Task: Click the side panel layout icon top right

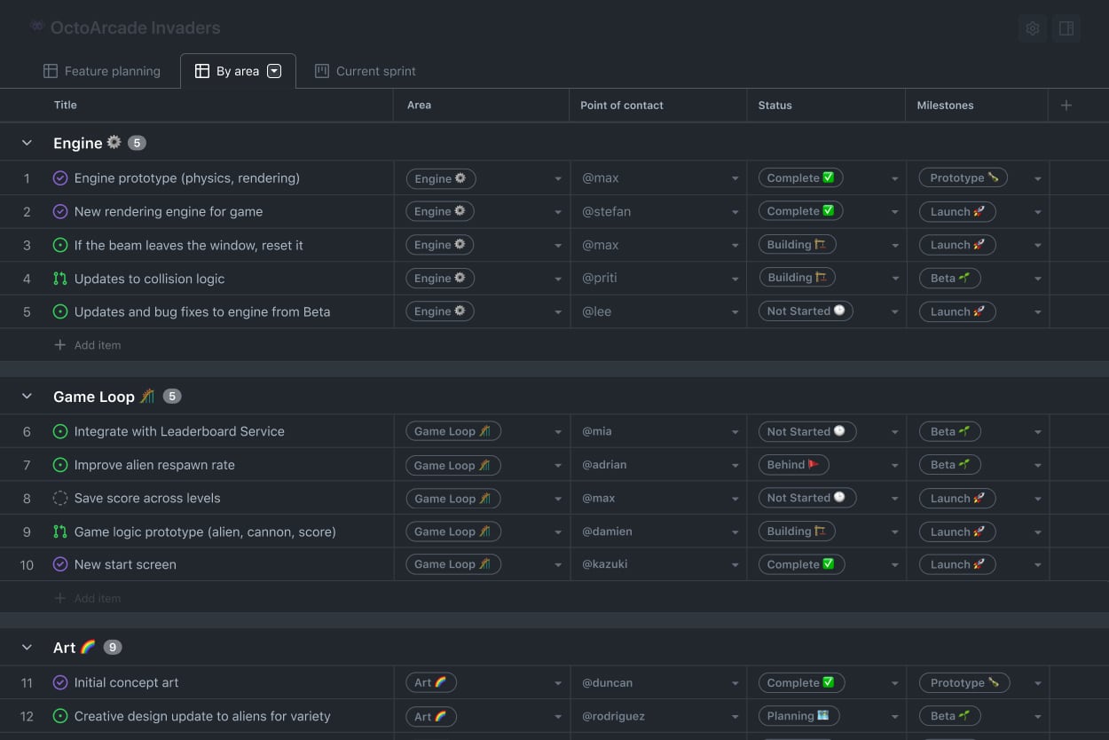Action: point(1066,28)
